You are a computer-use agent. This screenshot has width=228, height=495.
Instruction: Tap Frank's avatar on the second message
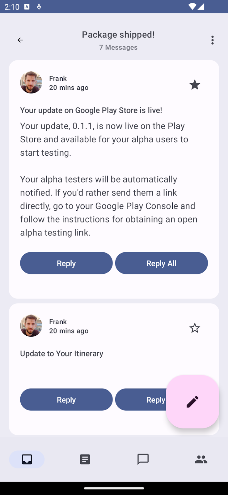(31, 326)
